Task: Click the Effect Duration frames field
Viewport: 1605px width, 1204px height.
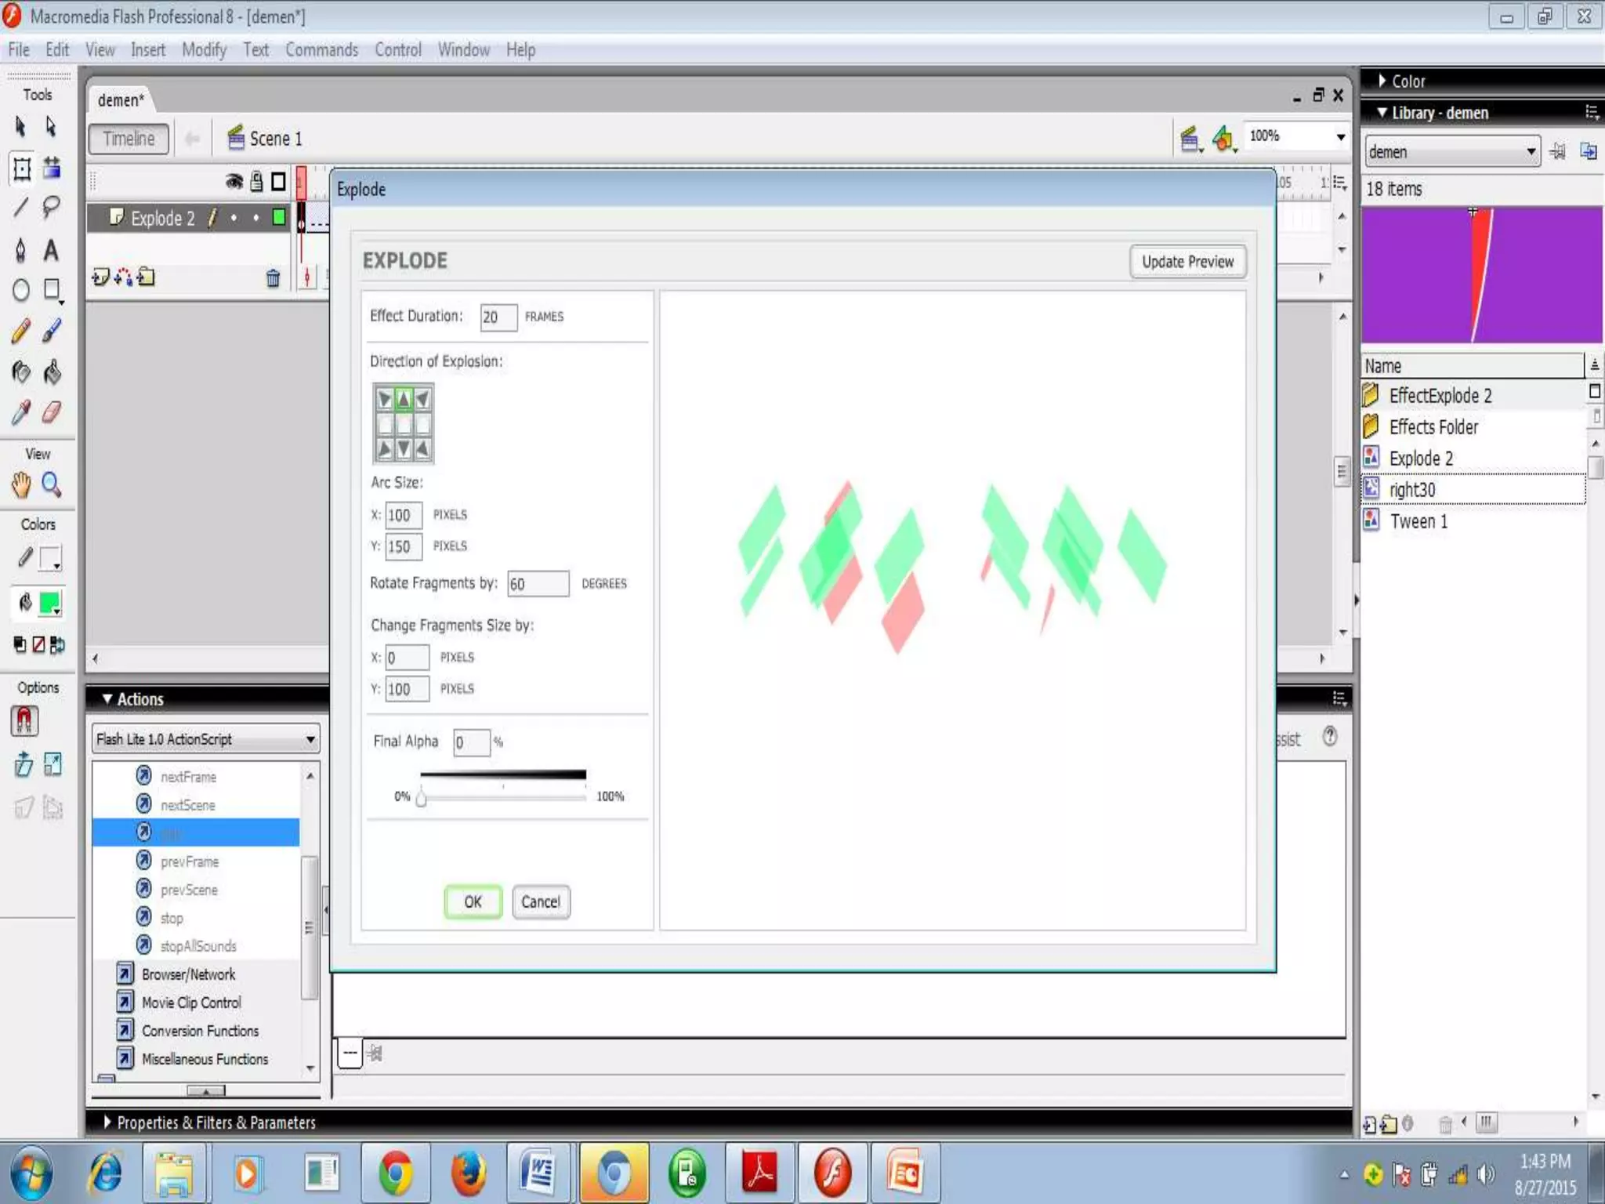Action: [x=498, y=317]
